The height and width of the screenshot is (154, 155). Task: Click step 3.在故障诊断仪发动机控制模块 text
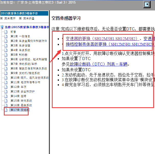pyautogui.click(x=108, y=80)
